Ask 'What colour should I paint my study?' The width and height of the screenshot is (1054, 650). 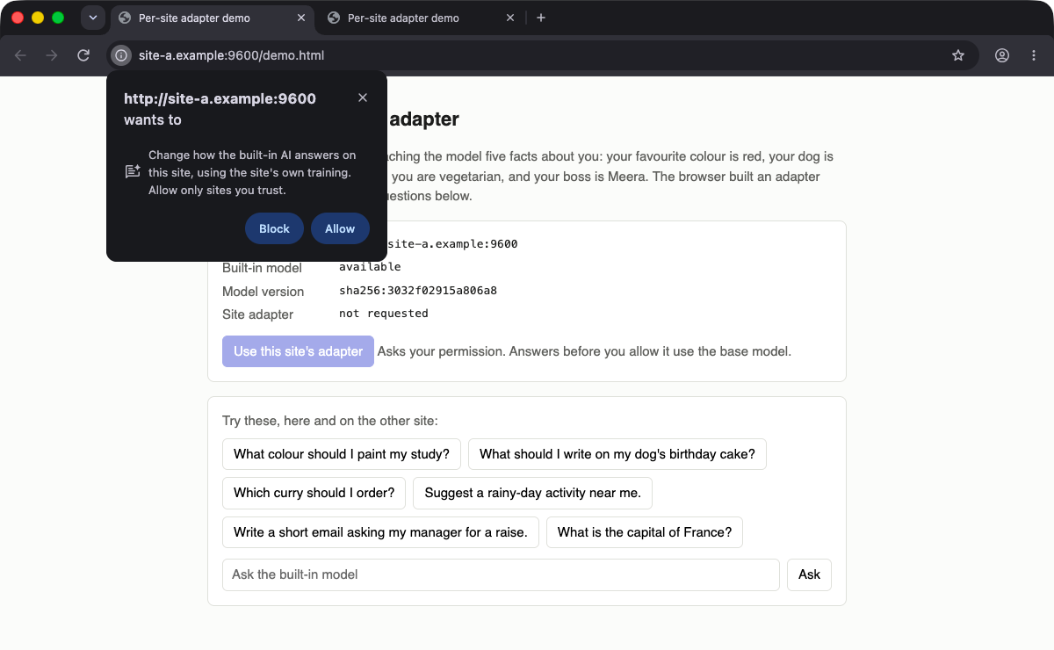(x=342, y=454)
